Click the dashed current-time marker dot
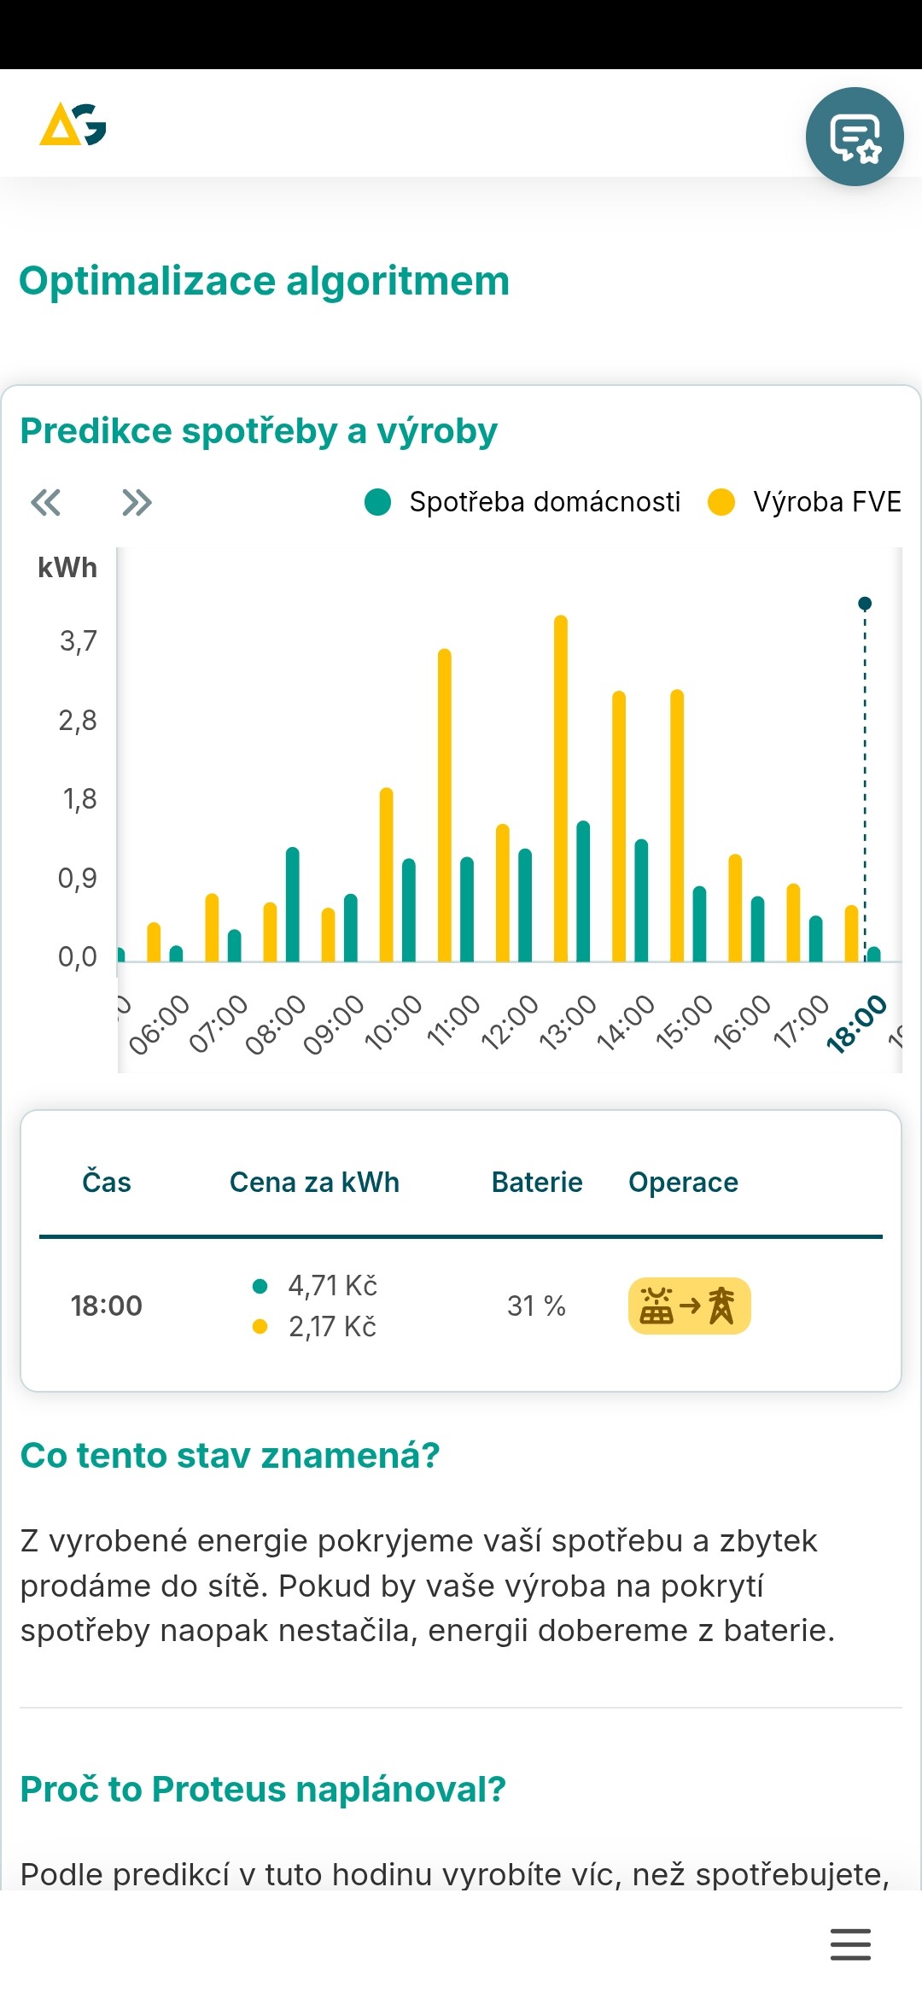Viewport: 922px width, 1998px height. [865, 604]
